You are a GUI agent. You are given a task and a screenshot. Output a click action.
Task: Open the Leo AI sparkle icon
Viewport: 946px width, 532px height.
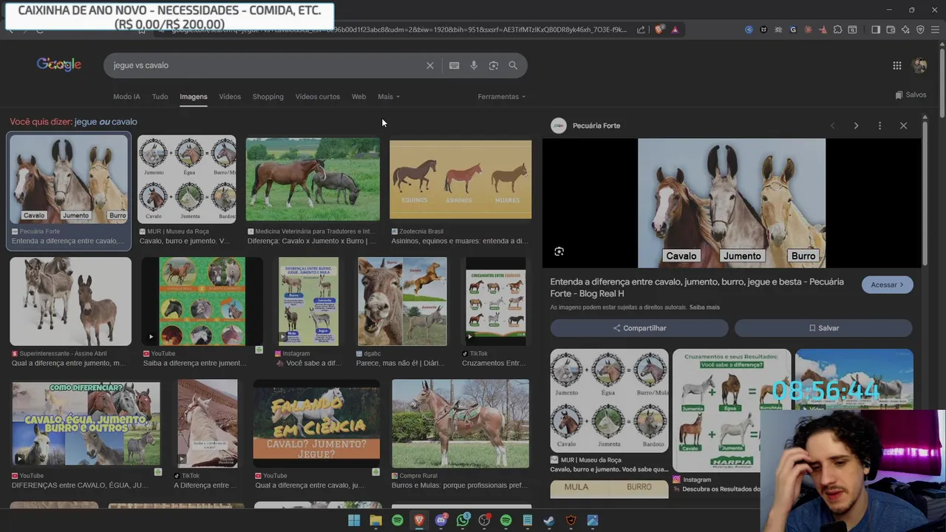(905, 30)
